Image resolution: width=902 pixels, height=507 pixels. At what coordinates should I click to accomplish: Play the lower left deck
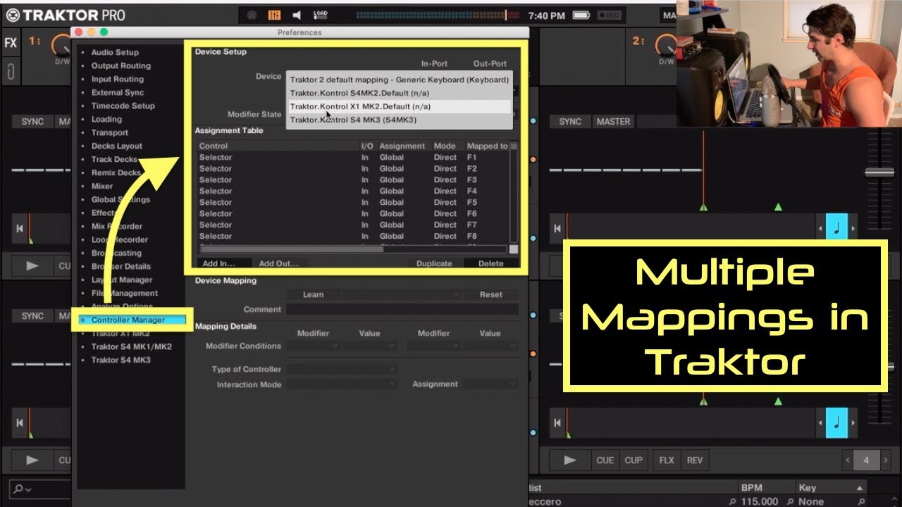point(32,461)
